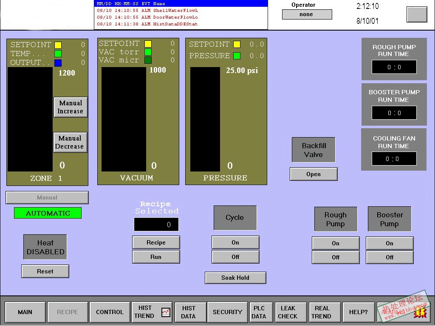Click the Zone 1 bar graph

[x=30, y=119]
